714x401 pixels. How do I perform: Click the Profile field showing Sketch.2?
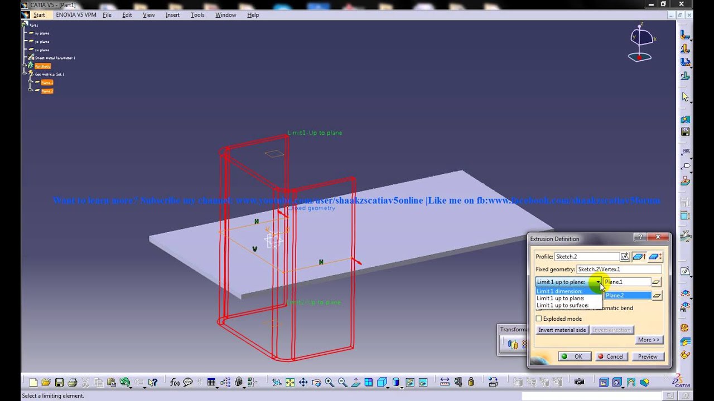pyautogui.click(x=587, y=256)
